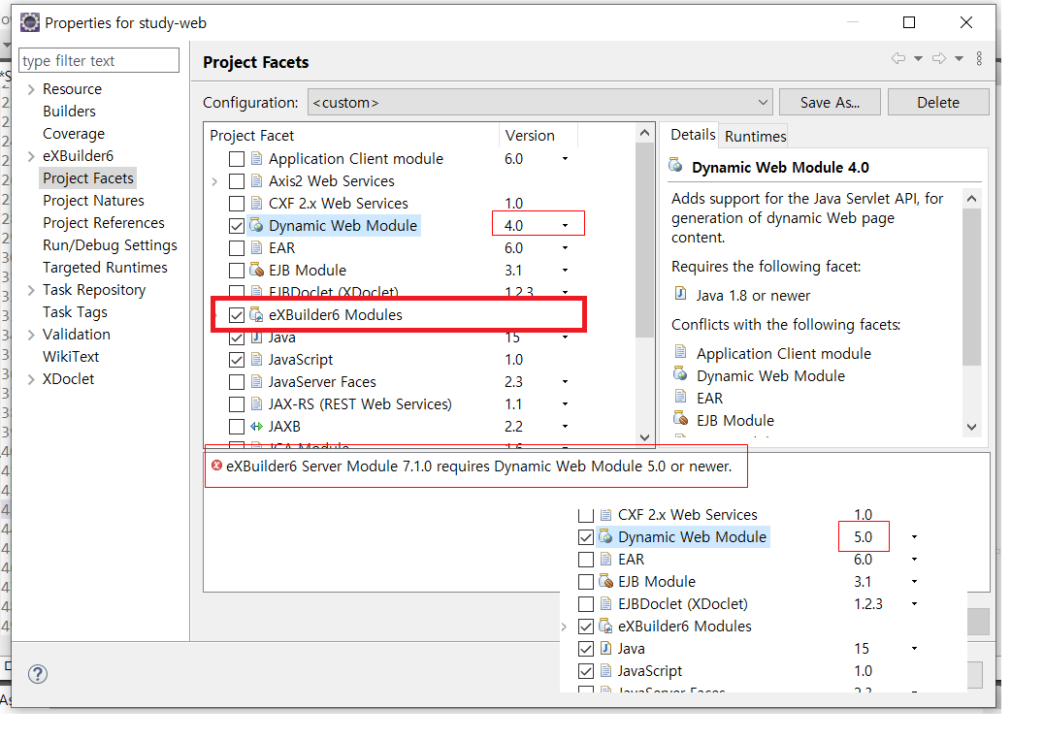Open Application Client module version dropdown

pyautogui.click(x=566, y=159)
